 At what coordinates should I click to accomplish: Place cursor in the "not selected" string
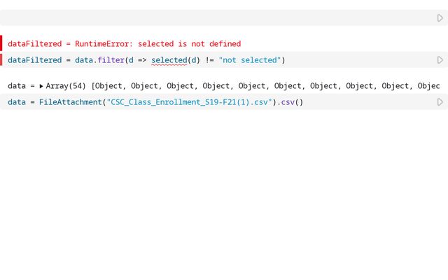point(250,60)
